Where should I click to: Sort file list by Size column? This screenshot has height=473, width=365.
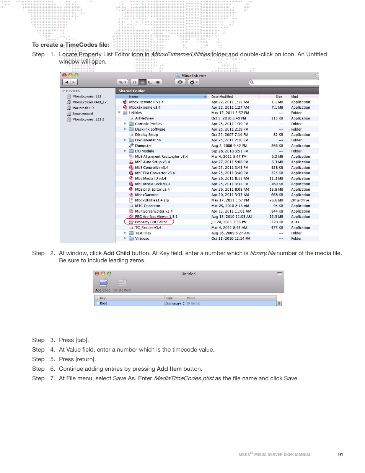273,97
